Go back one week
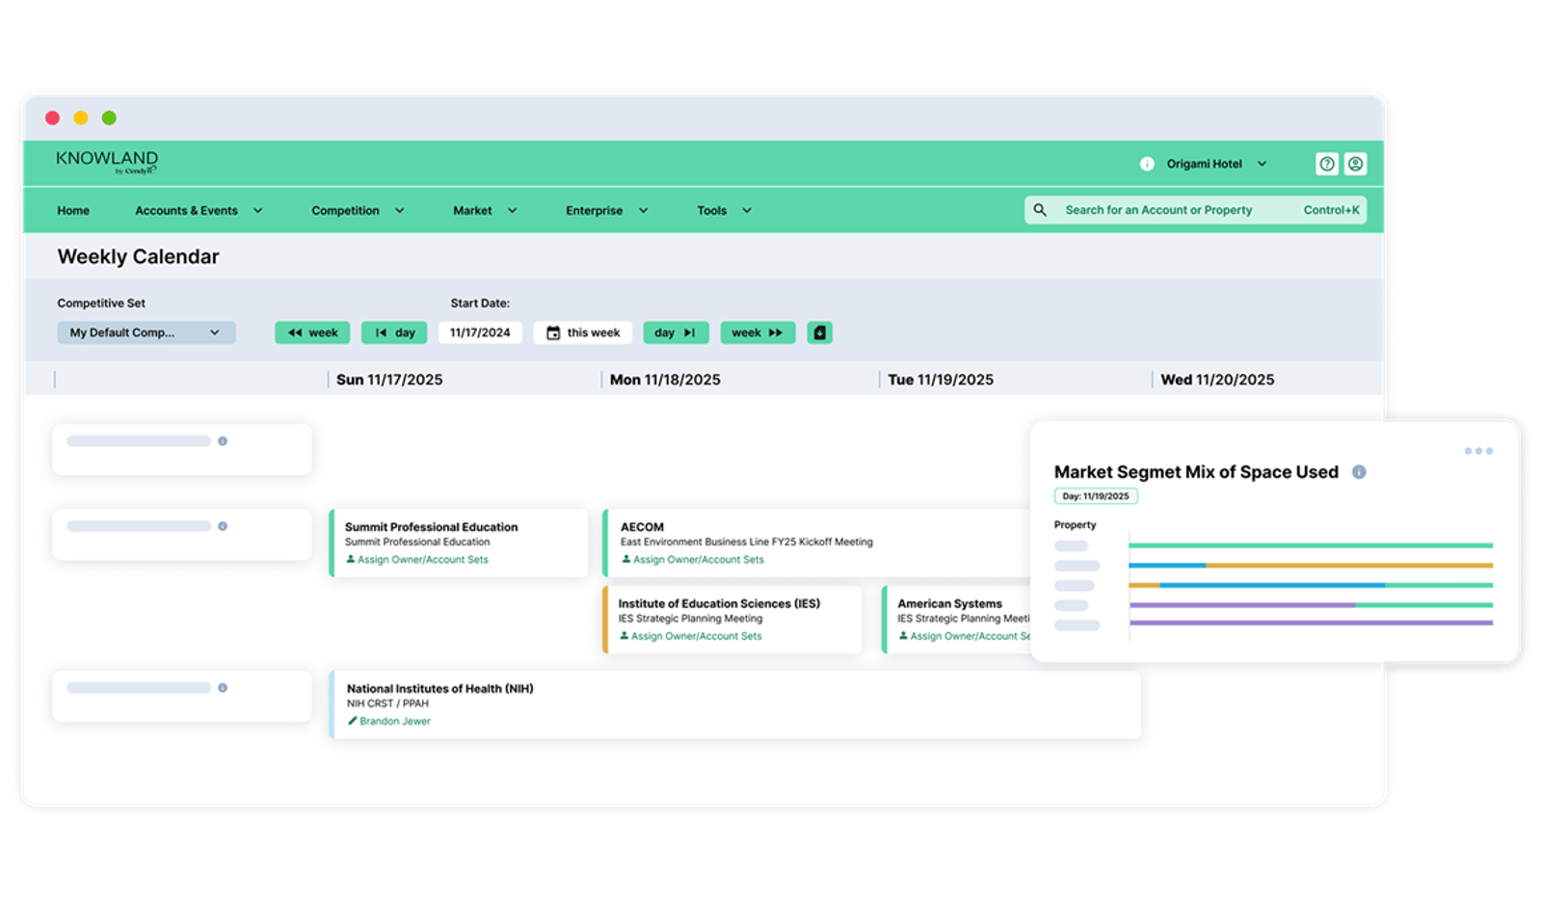1542x903 pixels. pyautogui.click(x=312, y=332)
